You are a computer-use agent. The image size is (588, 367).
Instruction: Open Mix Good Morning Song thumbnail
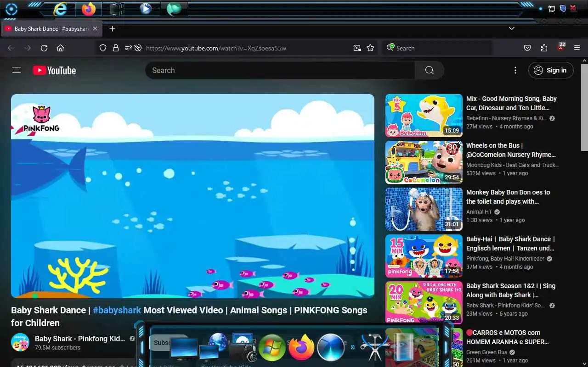(x=424, y=116)
